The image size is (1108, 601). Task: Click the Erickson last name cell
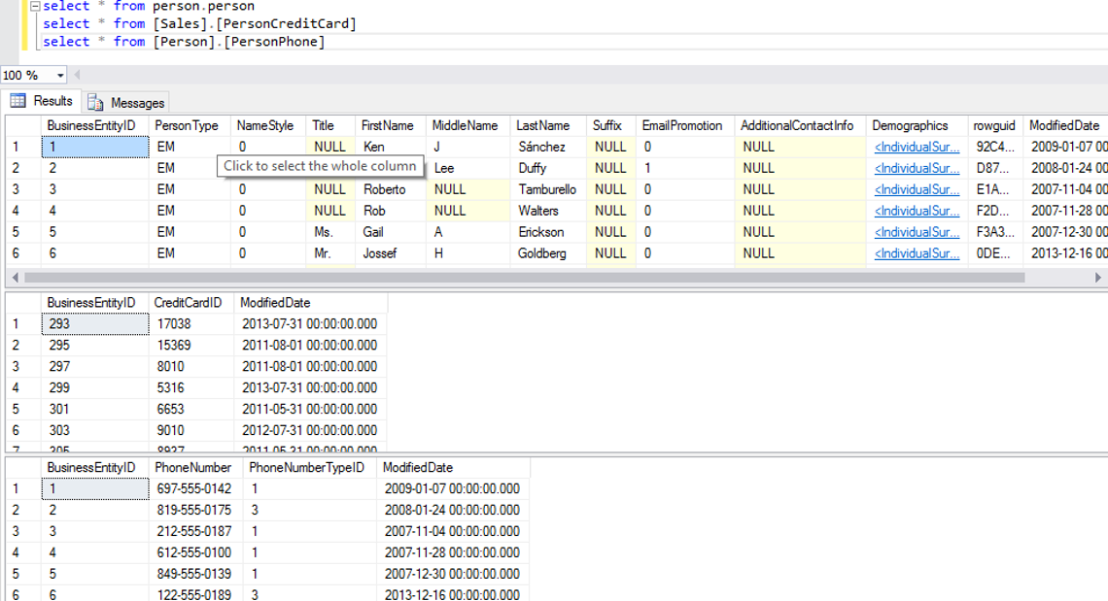pos(548,232)
